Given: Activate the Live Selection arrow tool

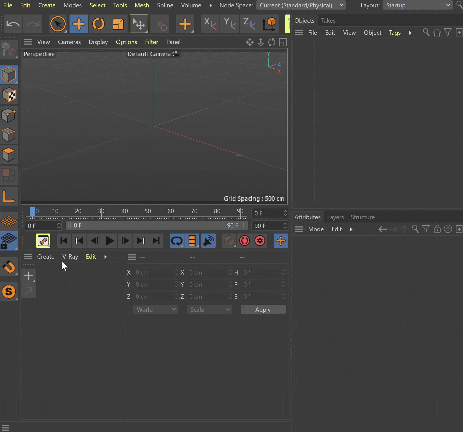Looking at the screenshot, I should [x=58, y=24].
